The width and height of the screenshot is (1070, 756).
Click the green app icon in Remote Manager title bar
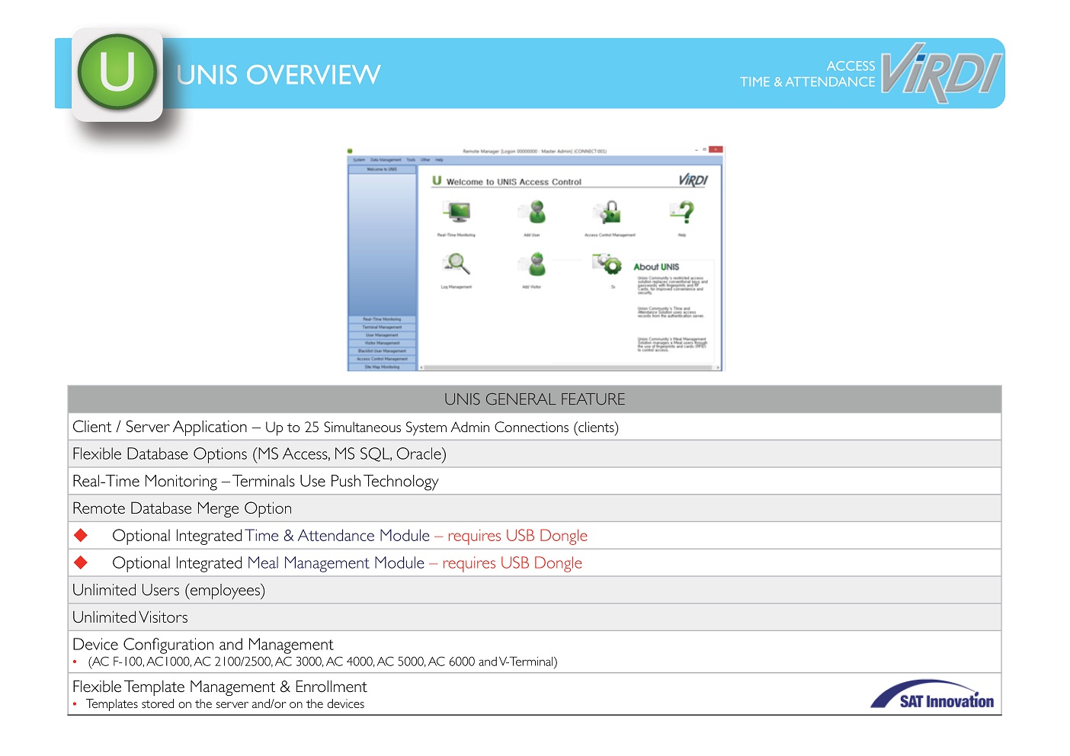pos(350,151)
